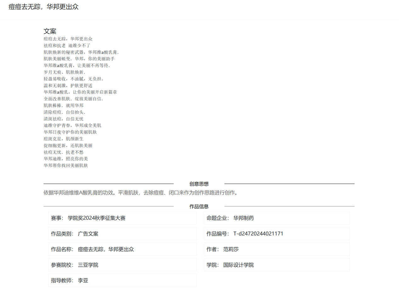Select the 作品类别 广告文案 field
Screen dimensions: 399x288
tap(122, 234)
